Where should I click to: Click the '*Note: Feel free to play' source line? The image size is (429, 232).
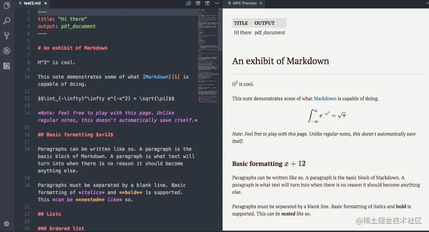[118, 116]
